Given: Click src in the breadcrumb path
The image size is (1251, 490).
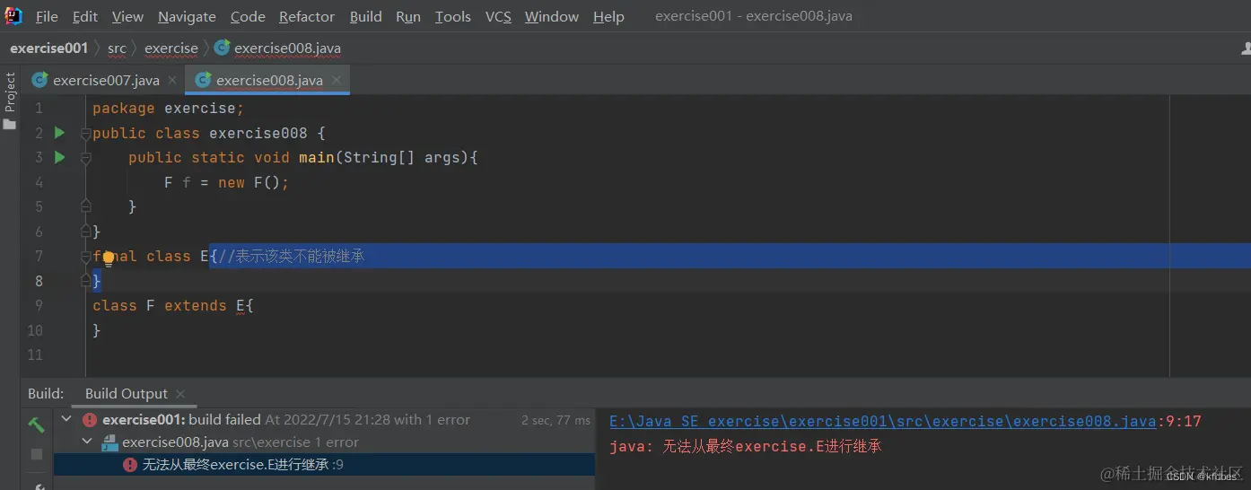Looking at the screenshot, I should click(117, 48).
